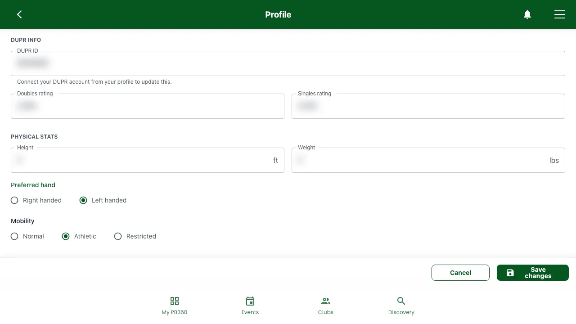The width and height of the screenshot is (576, 324).
Task: Click the Events calendar icon
Action: coord(250,301)
